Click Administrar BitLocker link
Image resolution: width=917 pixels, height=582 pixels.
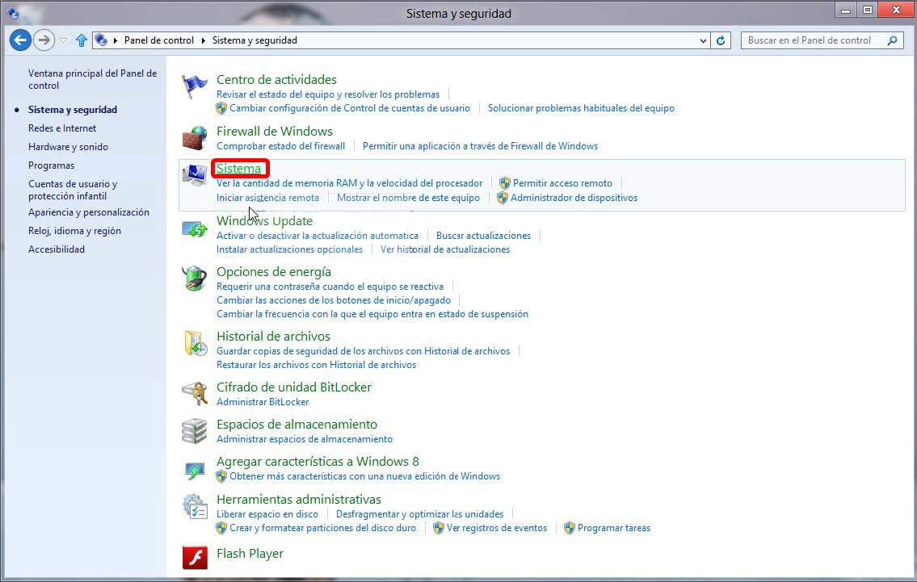coord(263,402)
